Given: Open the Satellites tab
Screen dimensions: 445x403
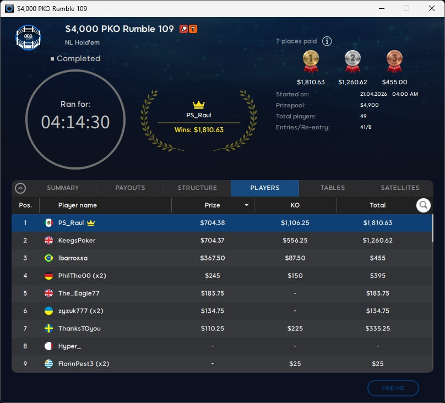Looking at the screenshot, I should tap(400, 188).
